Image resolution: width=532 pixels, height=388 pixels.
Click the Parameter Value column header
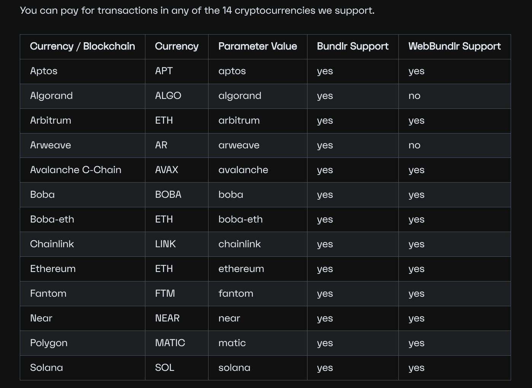coord(258,46)
